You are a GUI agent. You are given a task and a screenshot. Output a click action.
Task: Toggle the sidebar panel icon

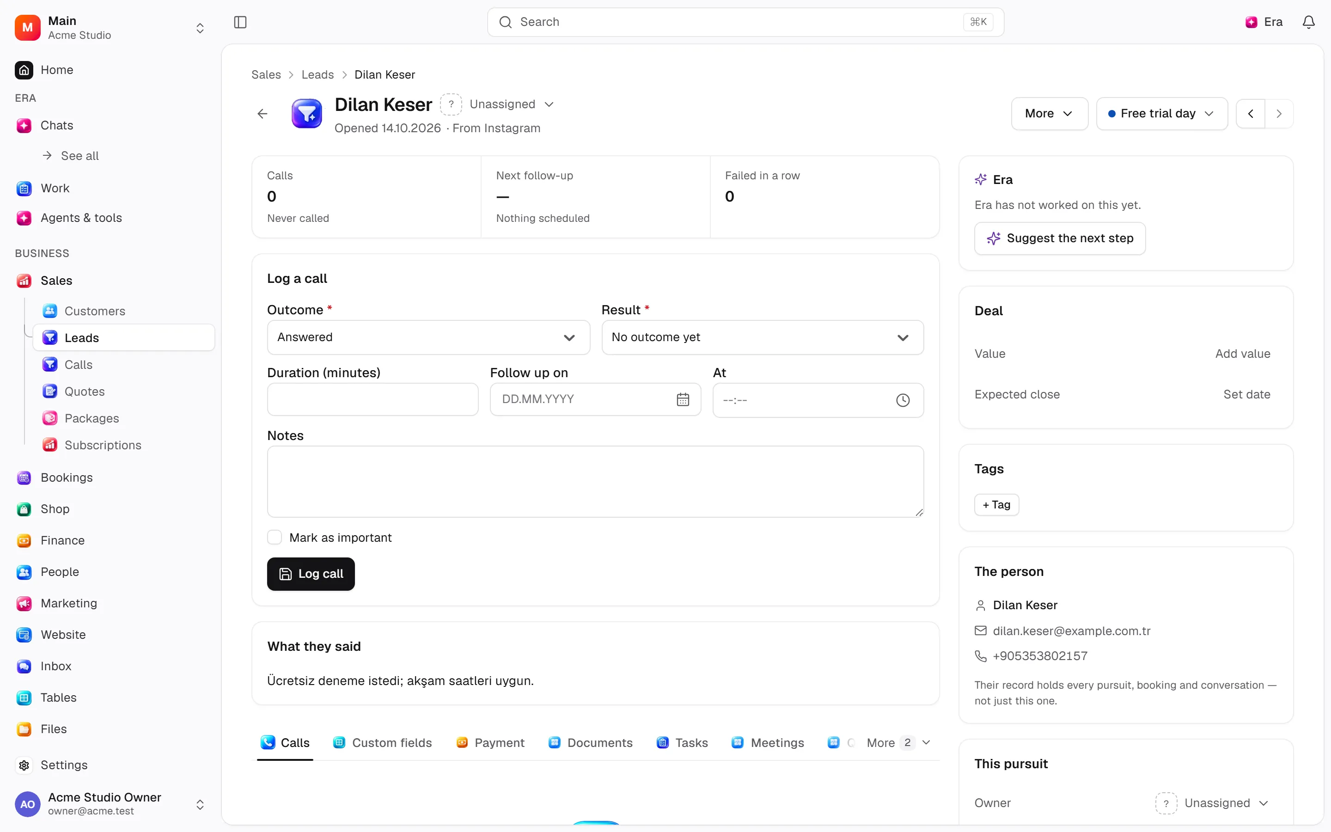coord(240,22)
